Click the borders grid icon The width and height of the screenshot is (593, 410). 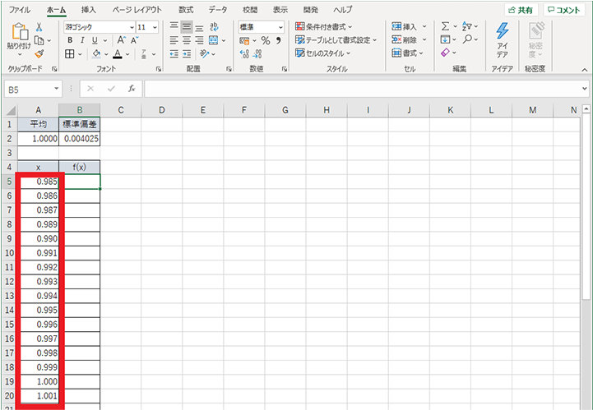[x=70, y=54]
